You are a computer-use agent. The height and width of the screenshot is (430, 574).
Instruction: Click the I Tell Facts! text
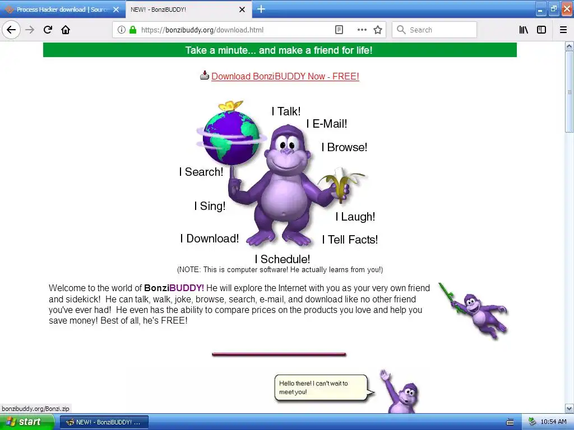350,240
